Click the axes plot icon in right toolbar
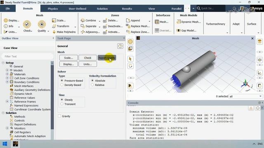Viewport: 264px width, 148px height. [259, 73]
